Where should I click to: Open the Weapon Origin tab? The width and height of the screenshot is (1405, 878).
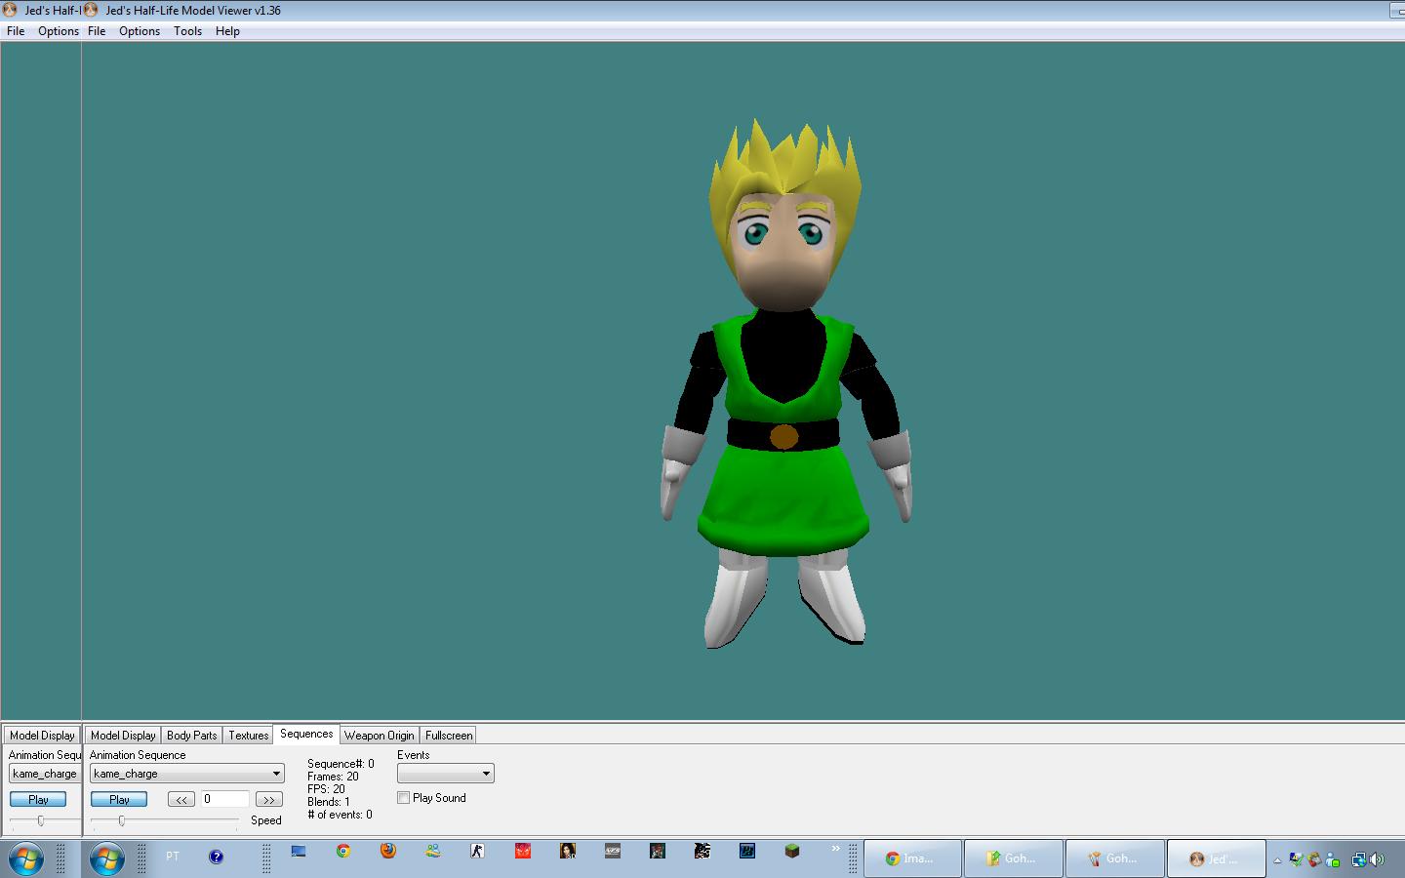point(379,736)
